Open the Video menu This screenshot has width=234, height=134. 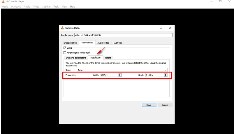pyautogui.click(x=36, y=7)
